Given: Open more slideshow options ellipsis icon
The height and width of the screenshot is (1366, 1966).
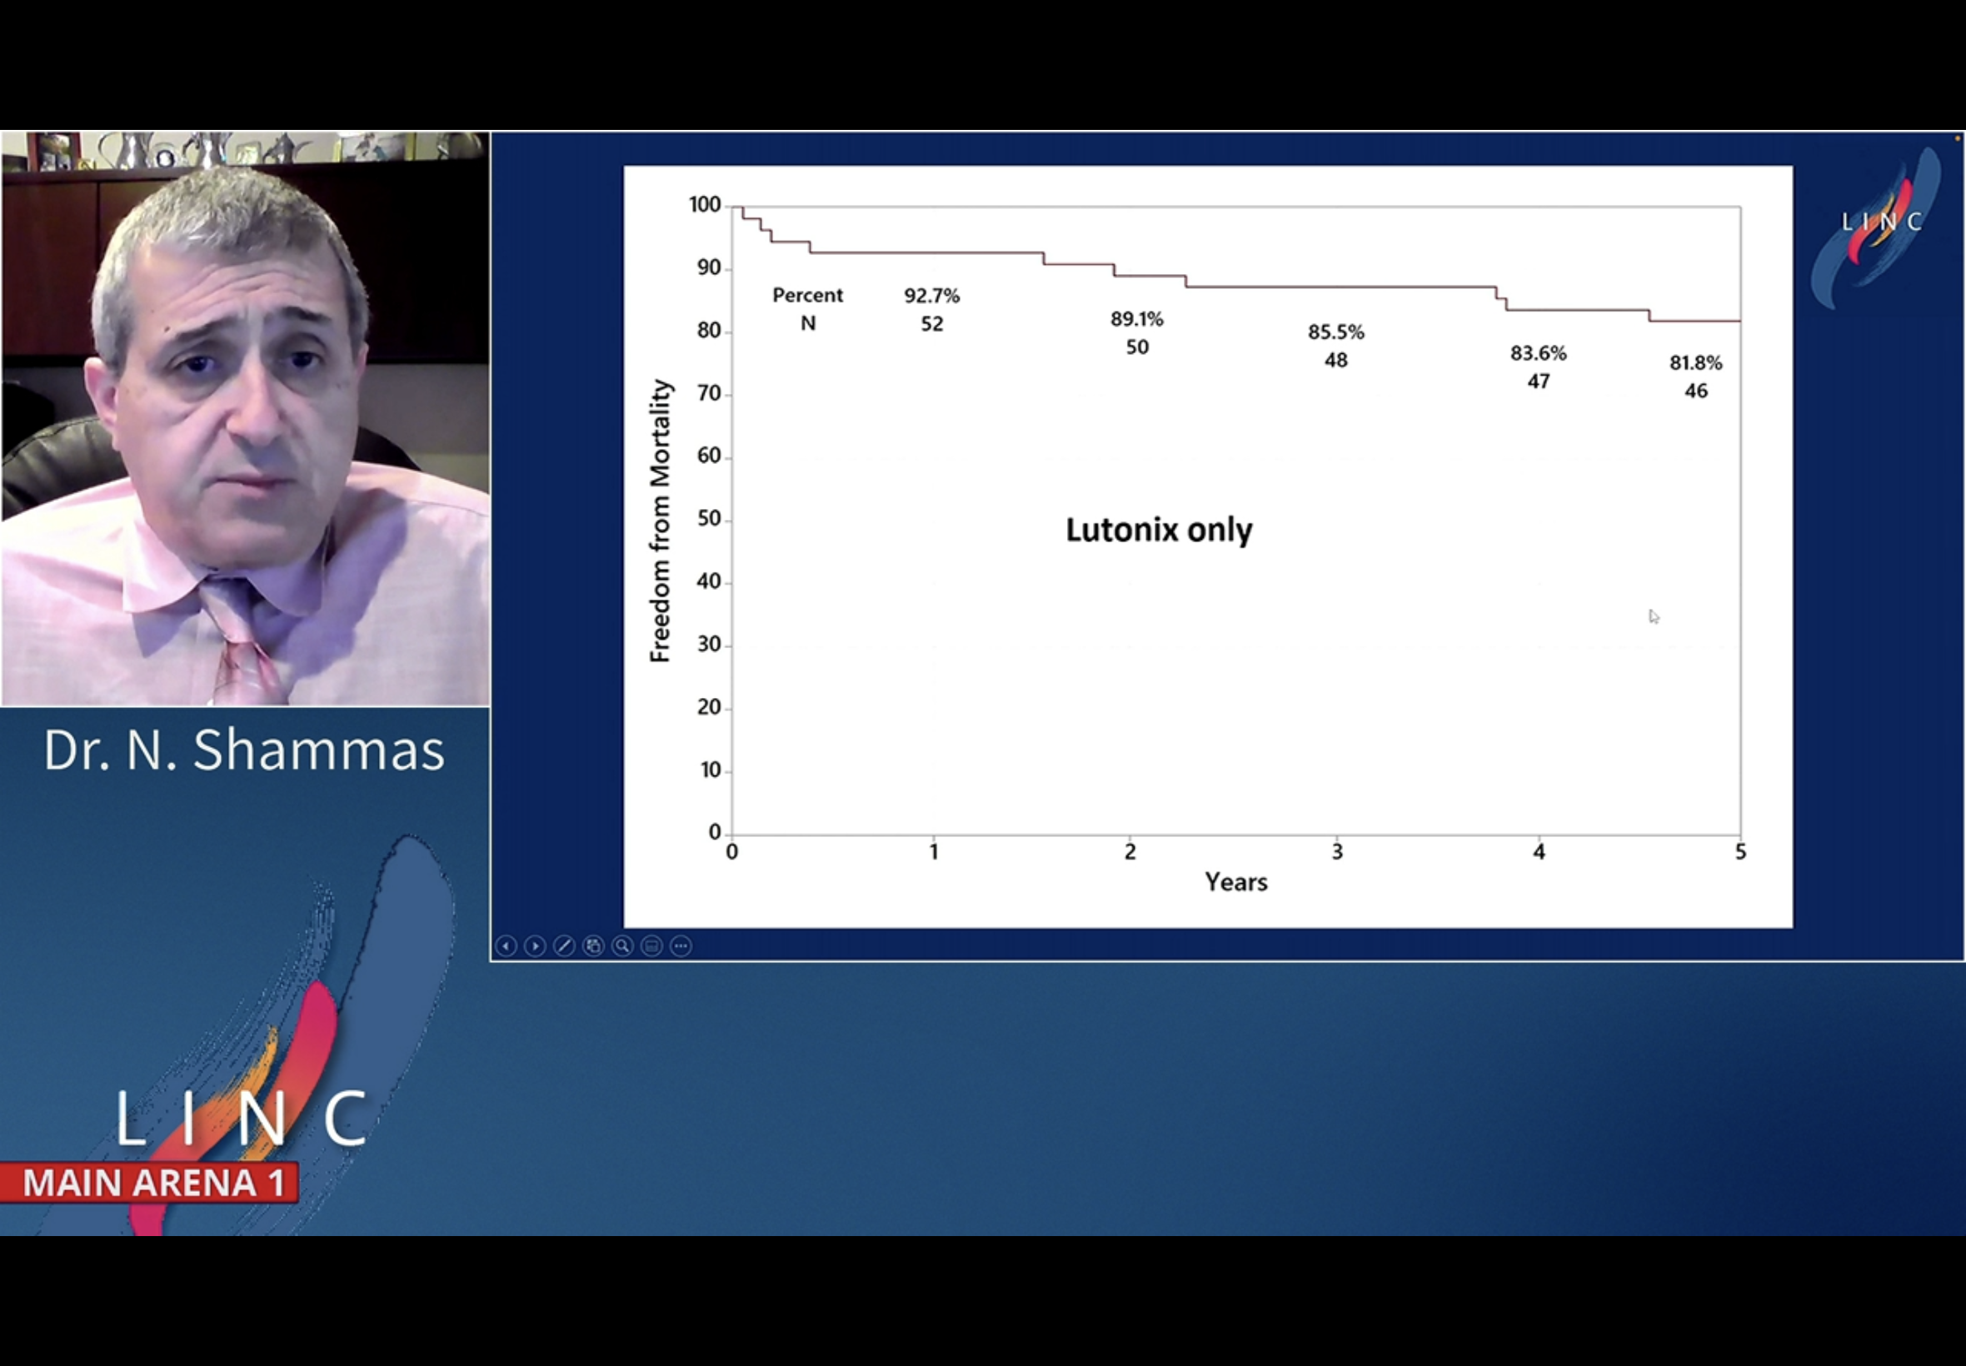Looking at the screenshot, I should 681,945.
